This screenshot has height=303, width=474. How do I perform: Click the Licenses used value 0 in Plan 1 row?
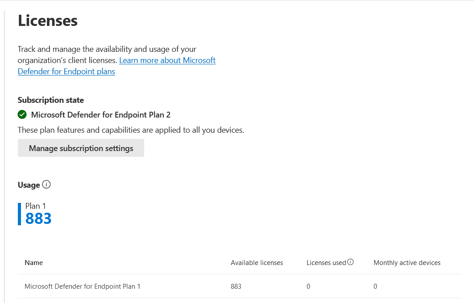point(308,286)
